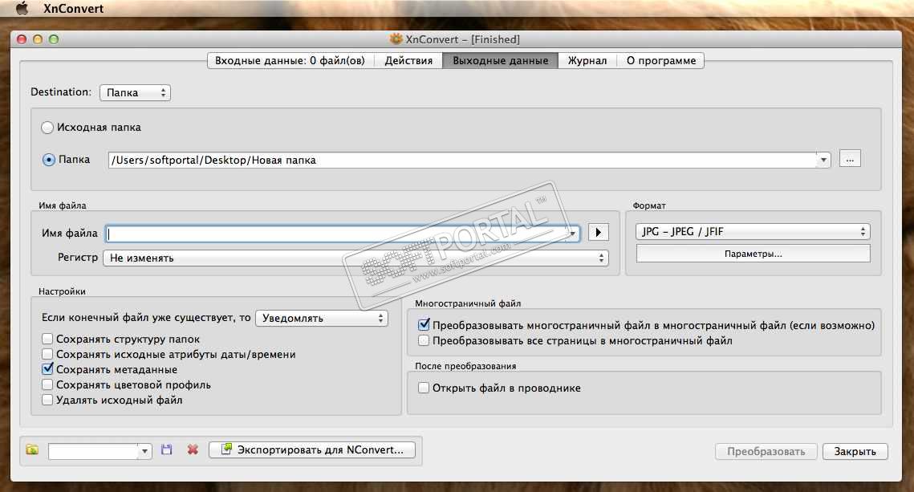Image resolution: width=914 pixels, height=492 pixels.
Task: Zoom window with the green button
Action: [54, 39]
